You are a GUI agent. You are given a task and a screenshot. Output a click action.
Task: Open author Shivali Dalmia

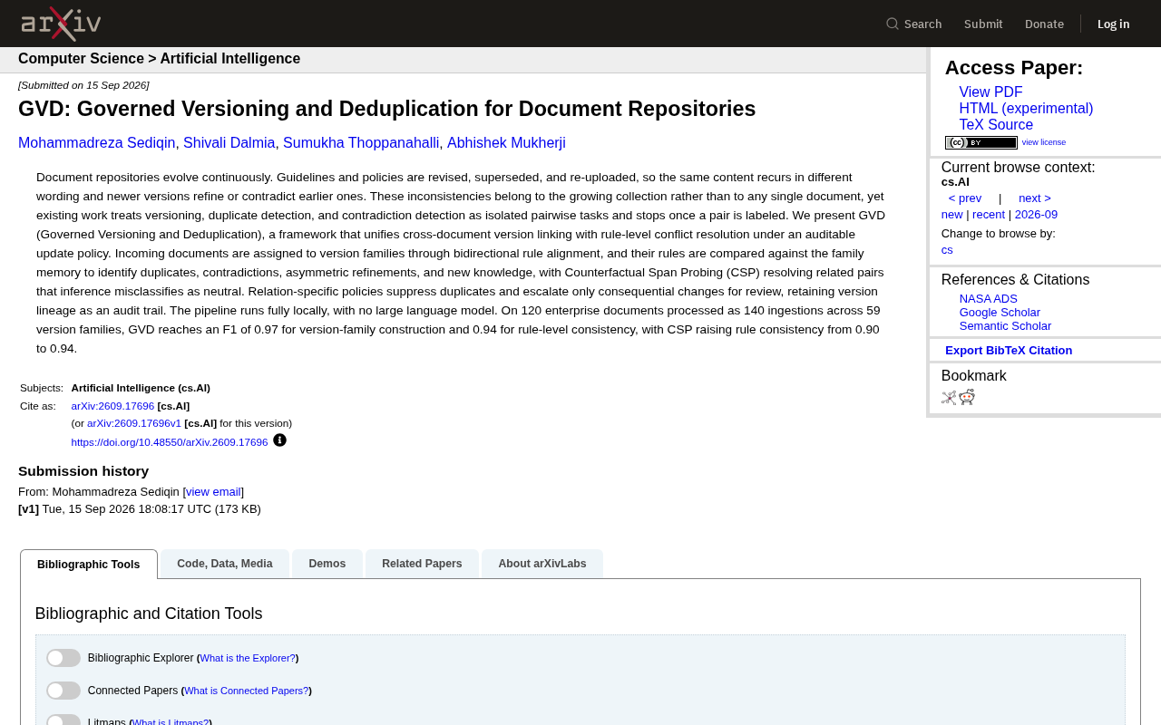tap(229, 143)
